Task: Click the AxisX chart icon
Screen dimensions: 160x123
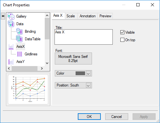Action: (x=11, y=47)
